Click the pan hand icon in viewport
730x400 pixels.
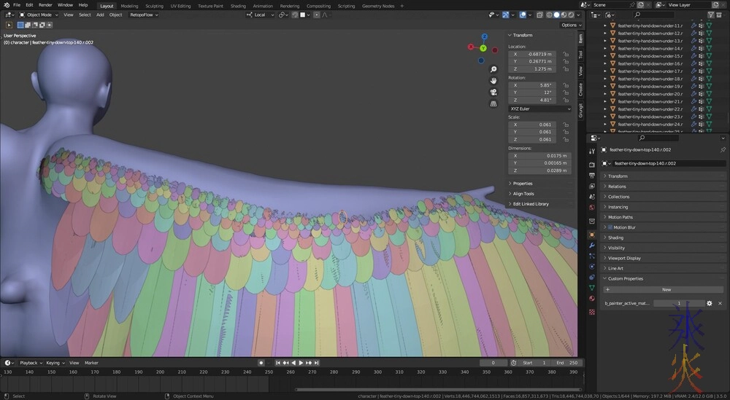[x=493, y=79]
